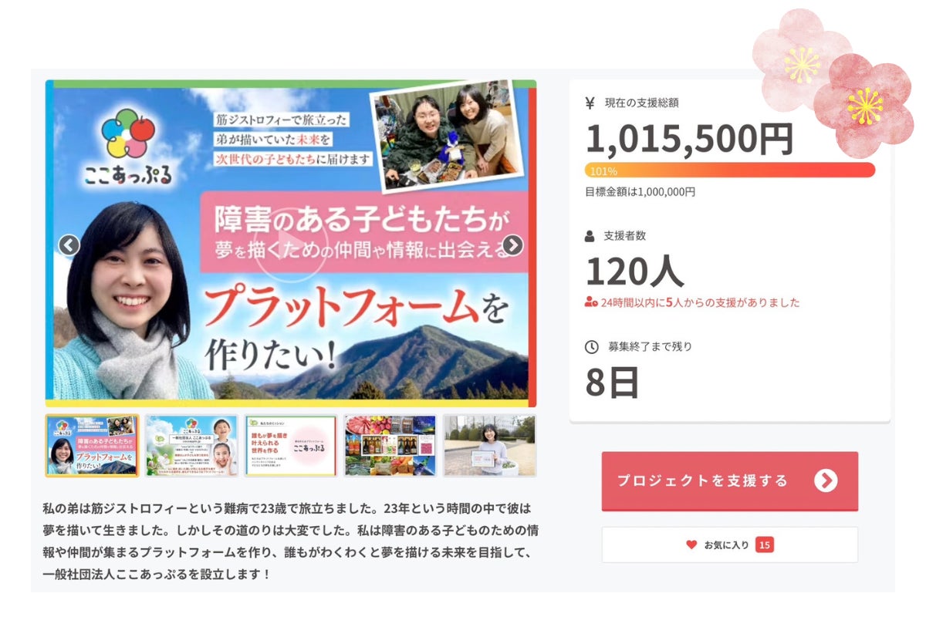Click the red supporter icon for 24時間以内
Image resolution: width=926 pixels, height=617 pixels.
(591, 302)
